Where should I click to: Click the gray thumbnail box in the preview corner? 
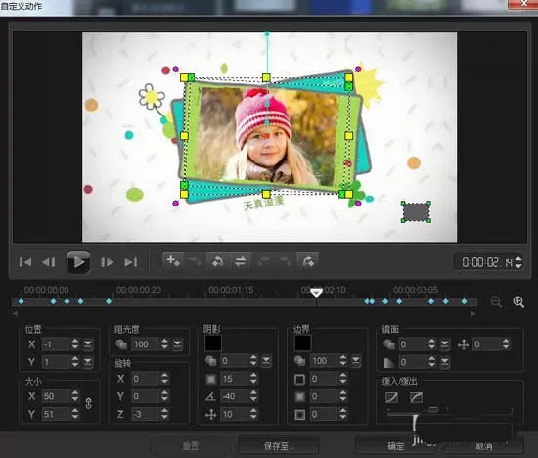(x=416, y=211)
